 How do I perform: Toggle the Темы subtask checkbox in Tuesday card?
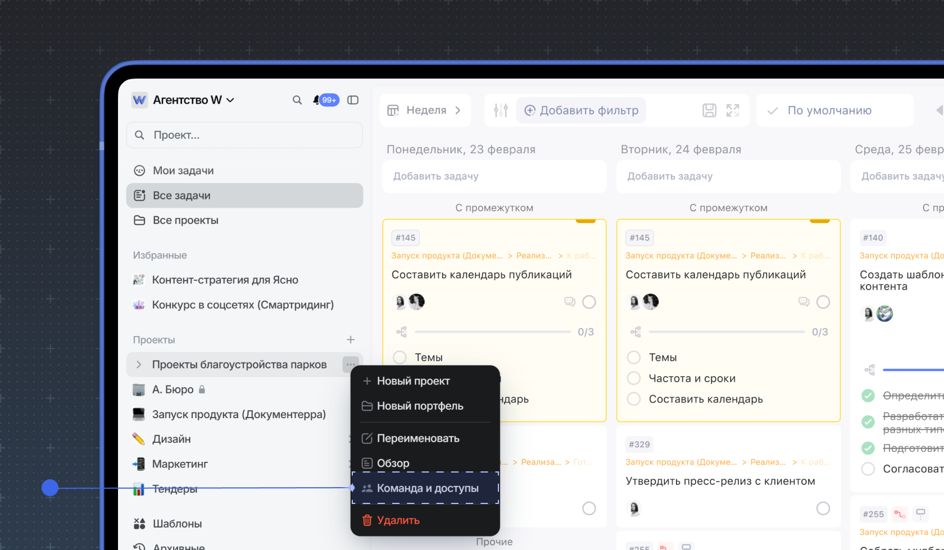pyautogui.click(x=634, y=357)
